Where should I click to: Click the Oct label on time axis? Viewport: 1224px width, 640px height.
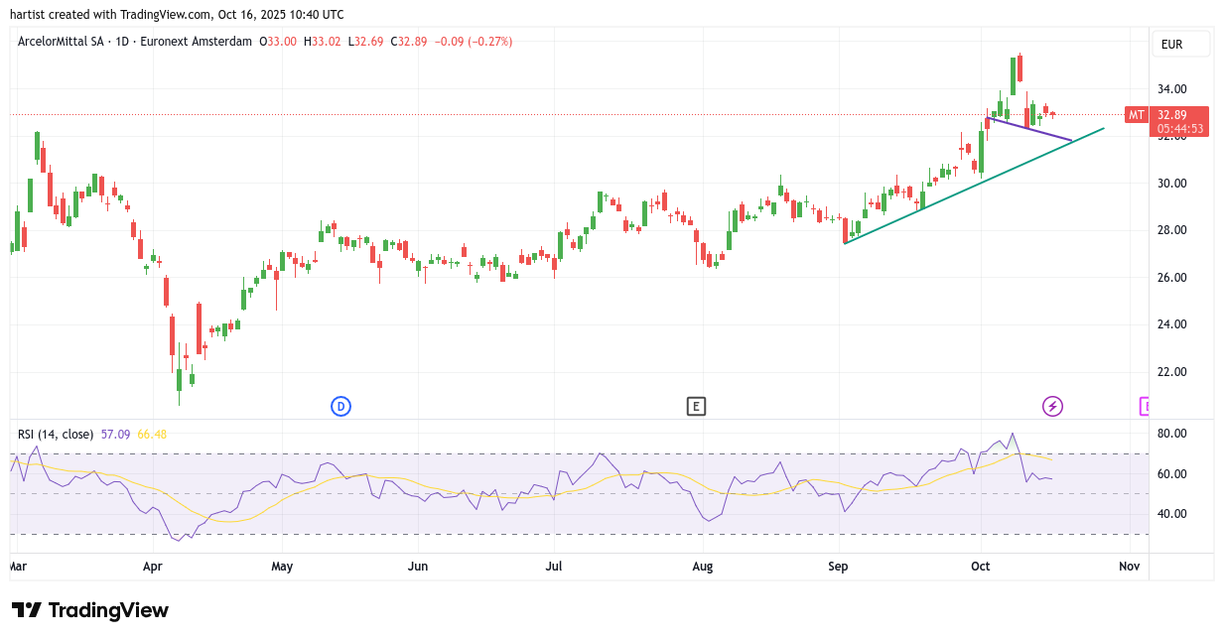click(x=981, y=567)
